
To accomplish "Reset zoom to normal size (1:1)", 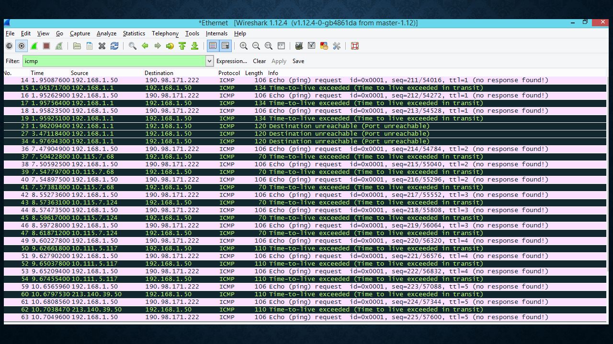I will tap(268, 46).
